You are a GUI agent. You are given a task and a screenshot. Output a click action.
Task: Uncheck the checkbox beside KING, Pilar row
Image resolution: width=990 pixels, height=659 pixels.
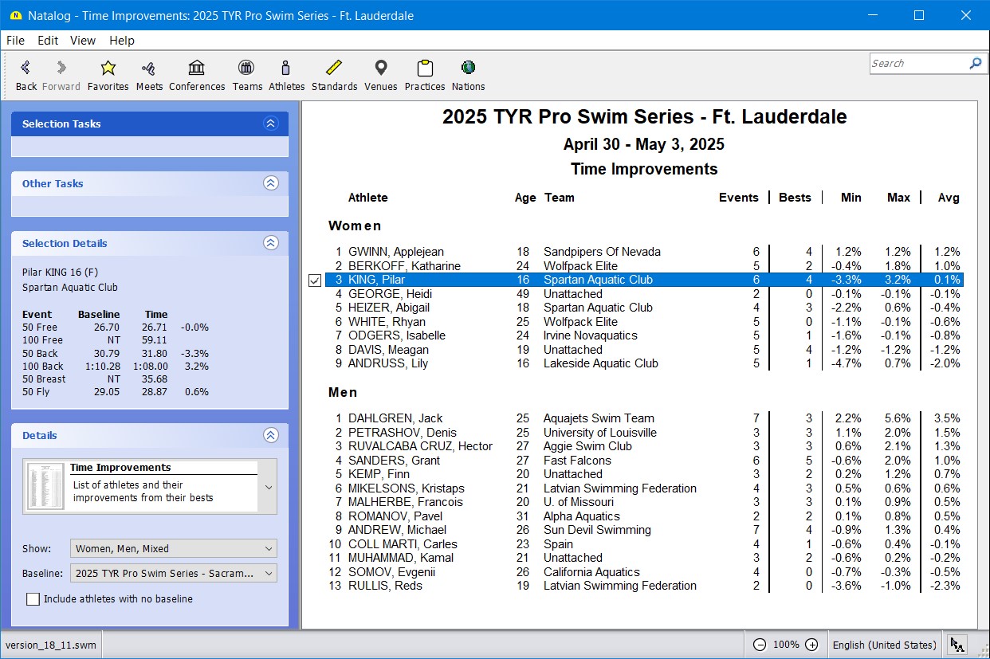[x=315, y=280]
